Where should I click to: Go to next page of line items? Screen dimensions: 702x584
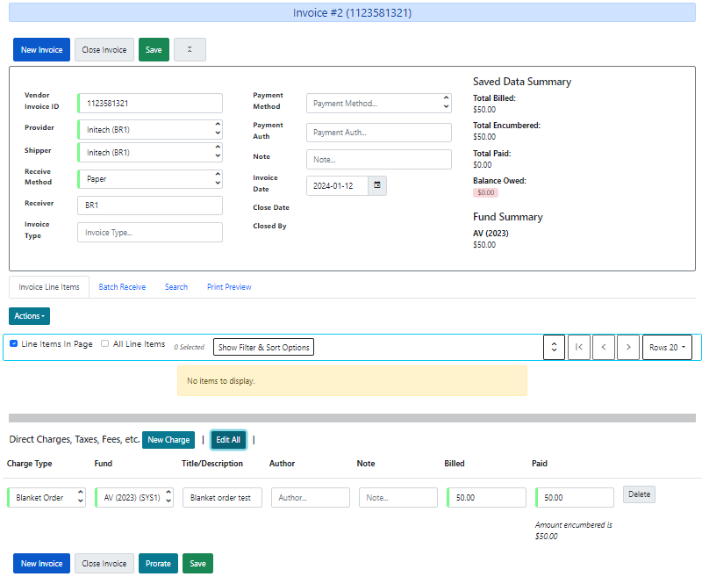(x=627, y=347)
